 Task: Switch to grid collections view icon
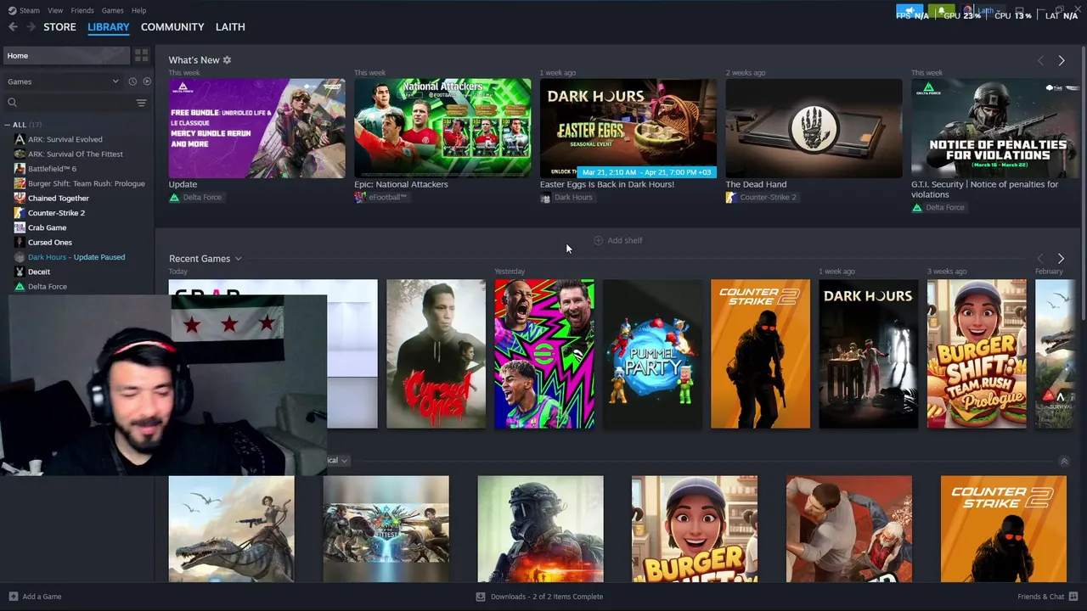coord(141,55)
